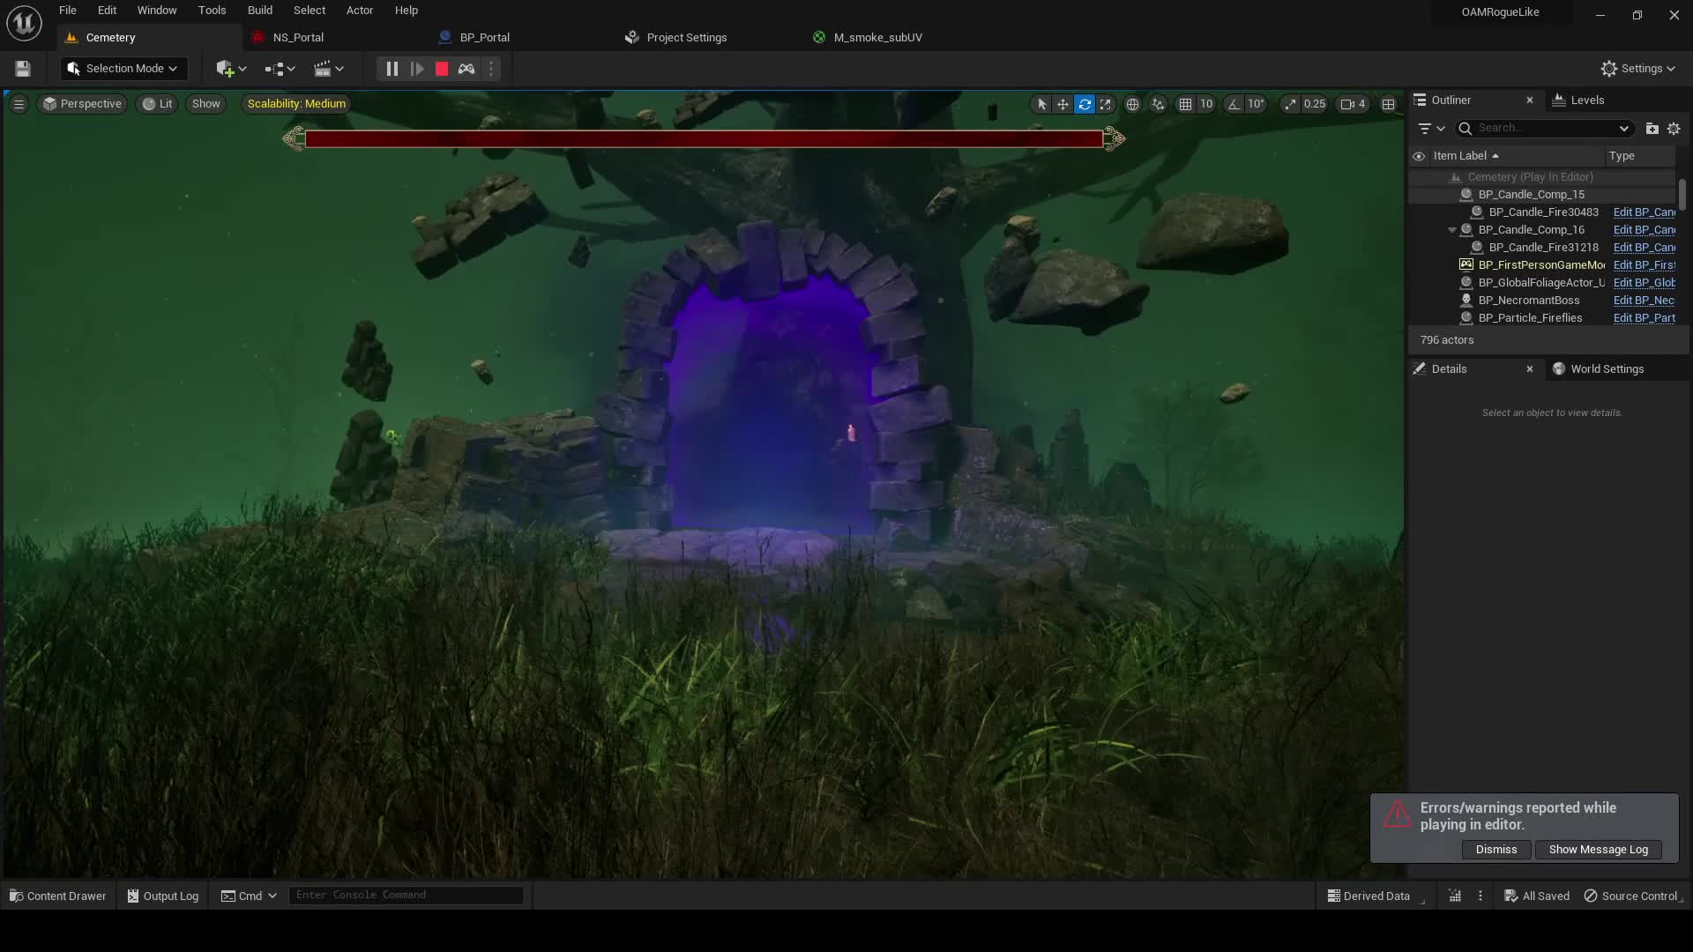Collapse the BP_Candle_Comp_16 tree row

point(1452,230)
